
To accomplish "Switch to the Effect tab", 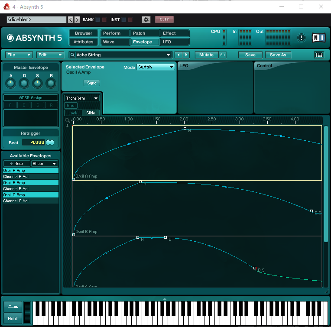I will pos(175,33).
